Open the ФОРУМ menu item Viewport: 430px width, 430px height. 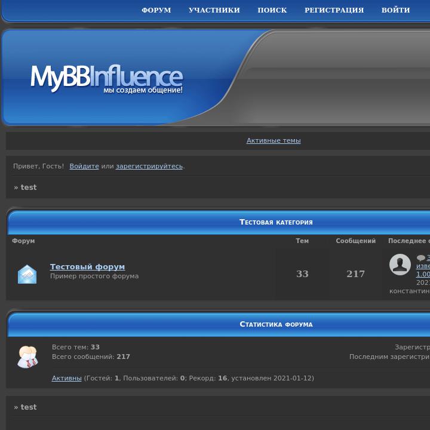(156, 10)
